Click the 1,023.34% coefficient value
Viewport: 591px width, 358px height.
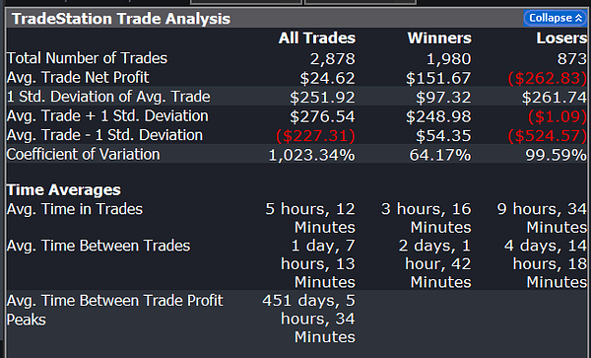(x=311, y=155)
